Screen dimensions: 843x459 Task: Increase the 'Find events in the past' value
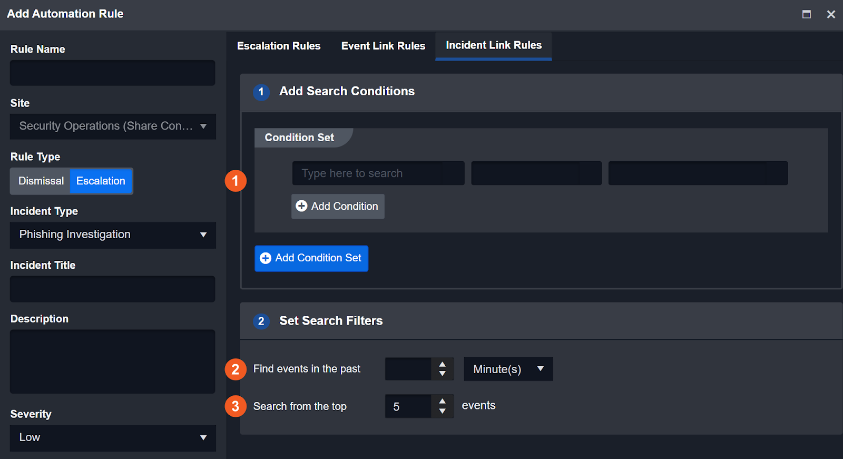pos(442,364)
